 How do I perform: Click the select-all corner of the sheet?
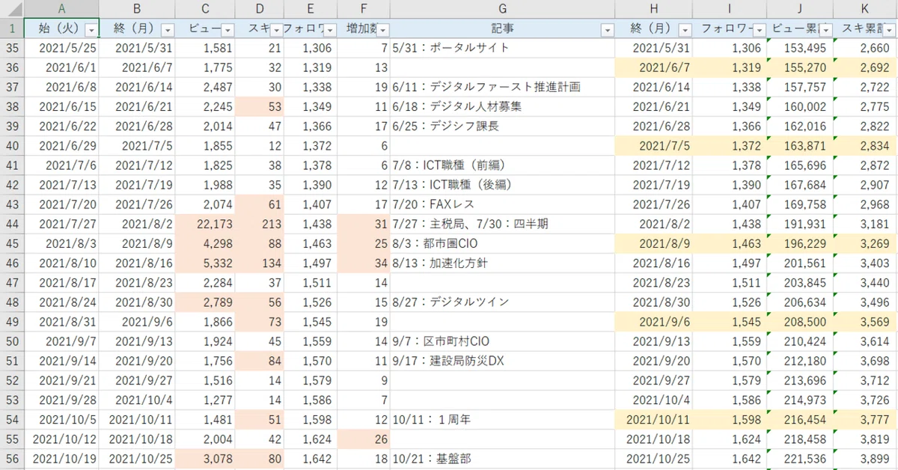[x=11, y=10]
